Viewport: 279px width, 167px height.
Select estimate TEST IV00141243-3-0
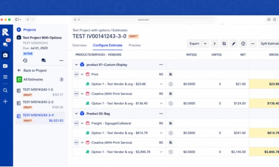click(x=40, y=118)
